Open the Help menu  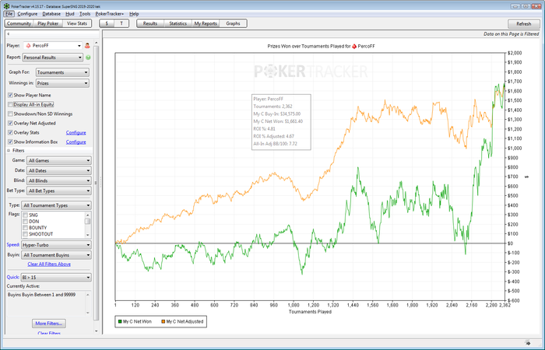(x=134, y=14)
